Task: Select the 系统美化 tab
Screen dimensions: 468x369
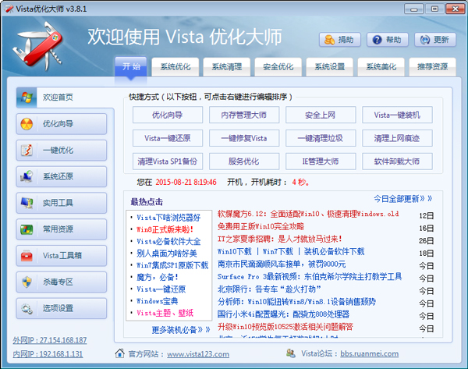Action: tap(381, 66)
